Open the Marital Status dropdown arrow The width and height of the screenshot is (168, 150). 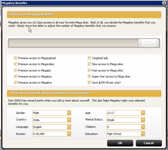143,120
